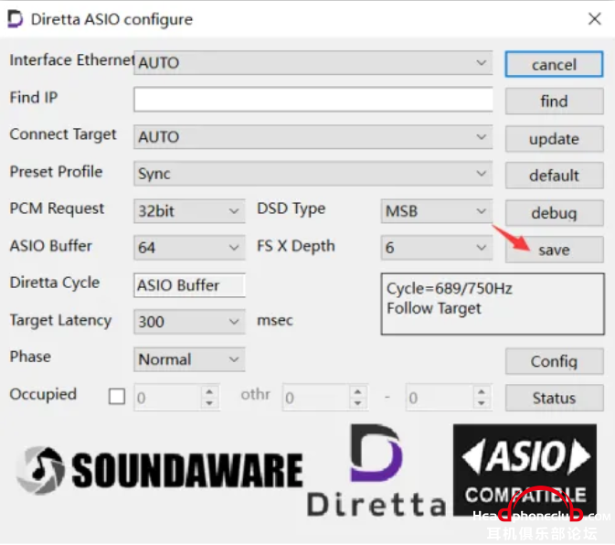Image resolution: width=615 pixels, height=545 pixels.
Task: Click the Diretta Cycle ASIO Buffer field
Action: 189,285
